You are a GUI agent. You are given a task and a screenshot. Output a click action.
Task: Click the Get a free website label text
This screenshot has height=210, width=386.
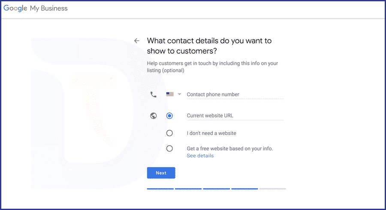(230, 148)
